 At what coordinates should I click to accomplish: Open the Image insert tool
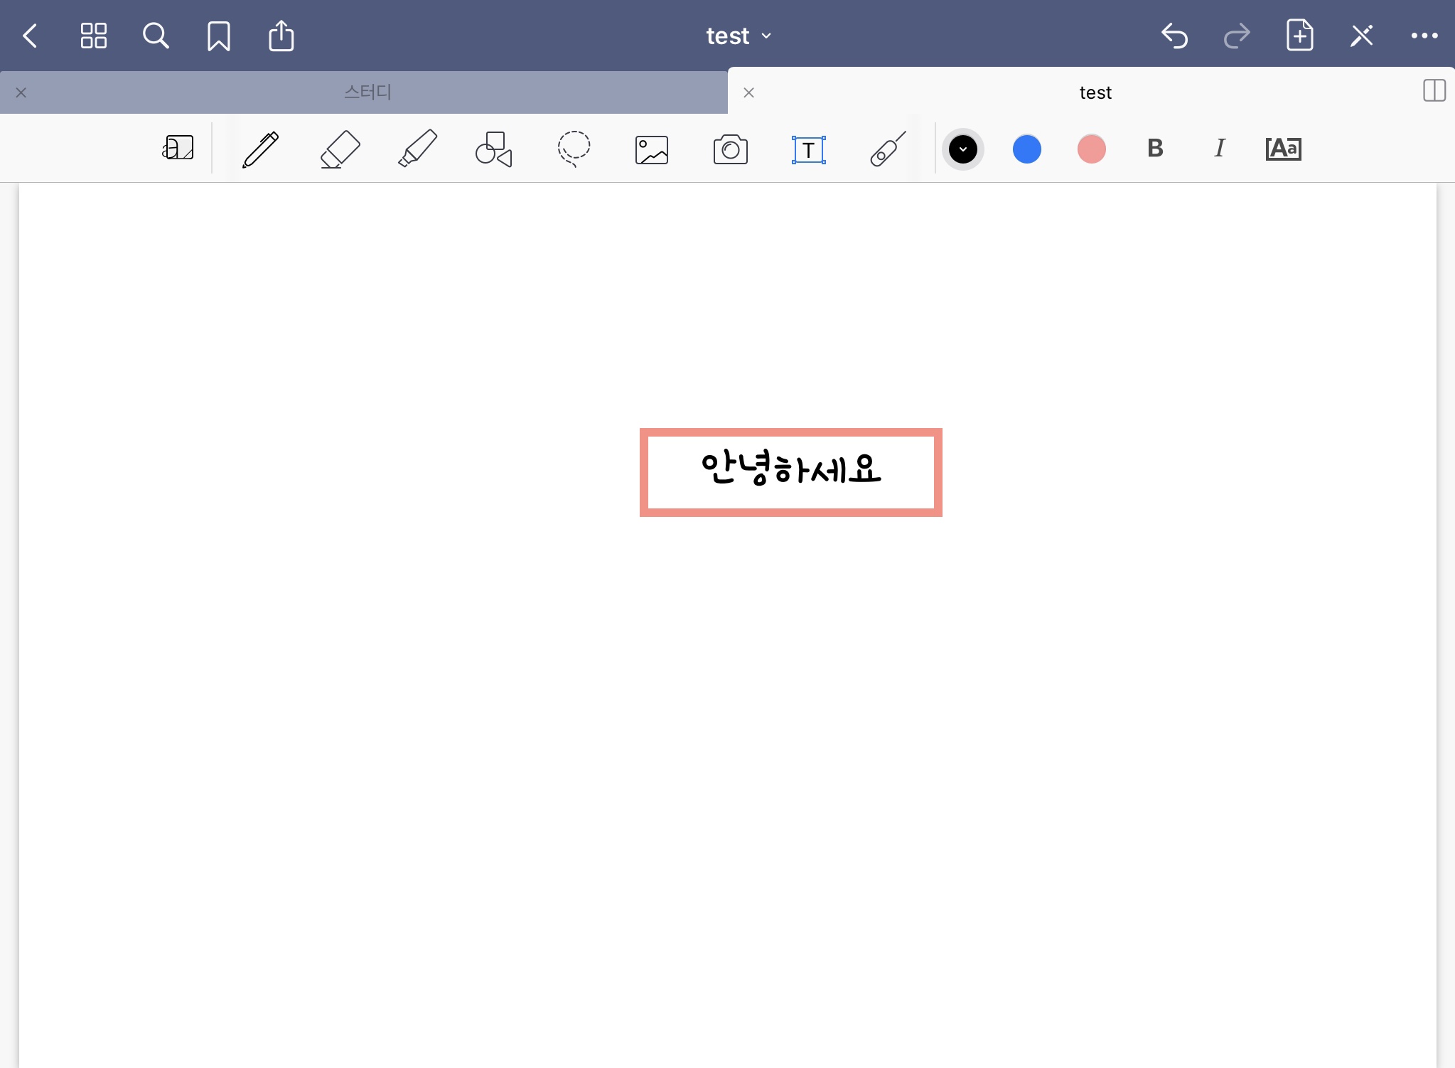coord(651,150)
